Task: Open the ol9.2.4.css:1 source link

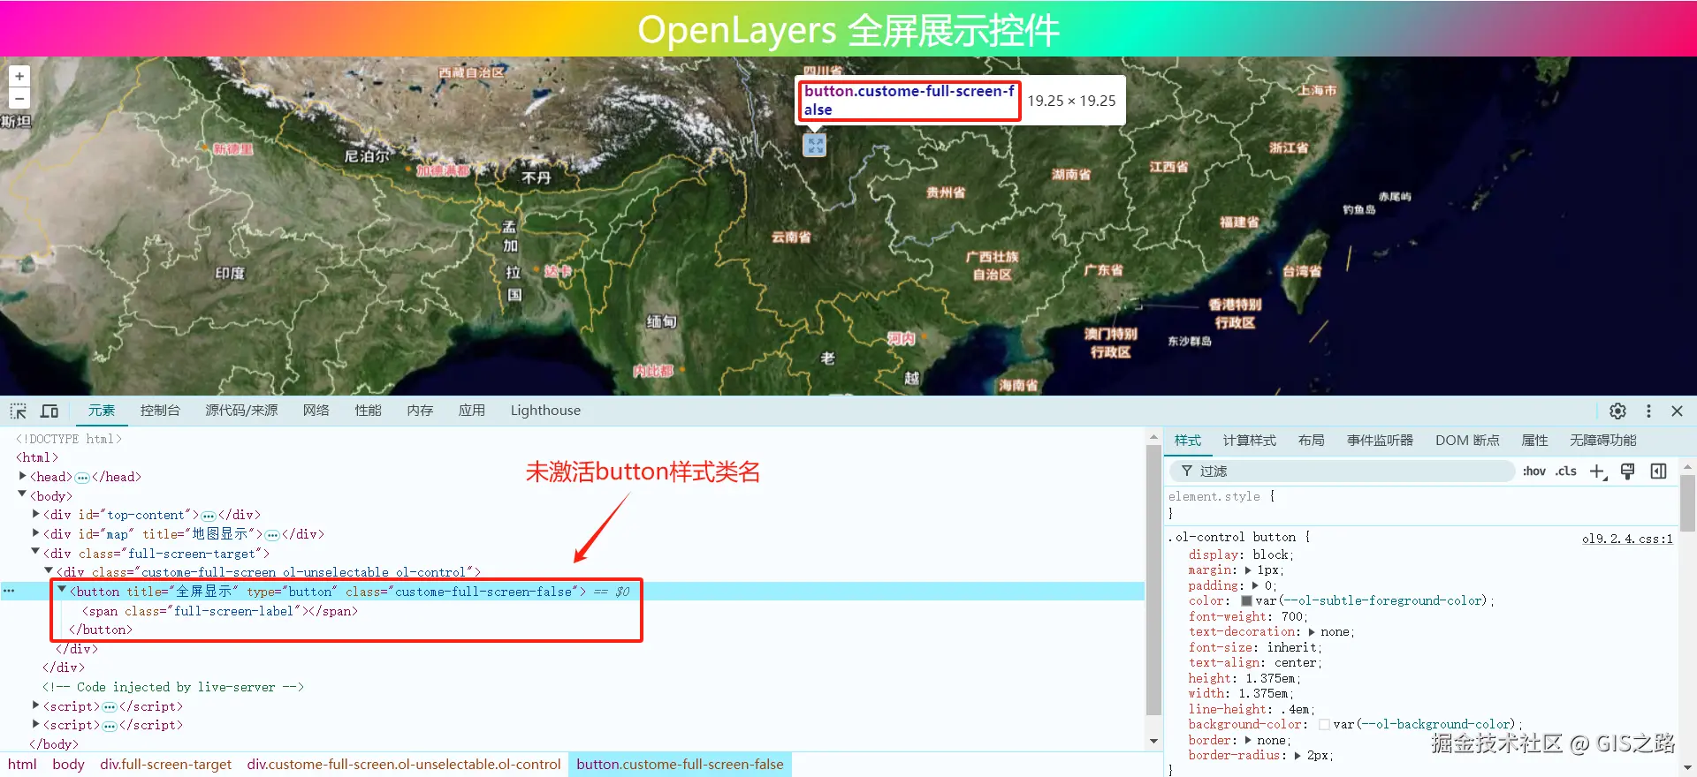Action: (1627, 539)
